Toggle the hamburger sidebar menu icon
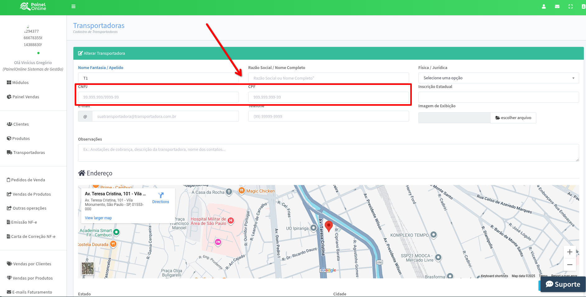 (73, 7)
